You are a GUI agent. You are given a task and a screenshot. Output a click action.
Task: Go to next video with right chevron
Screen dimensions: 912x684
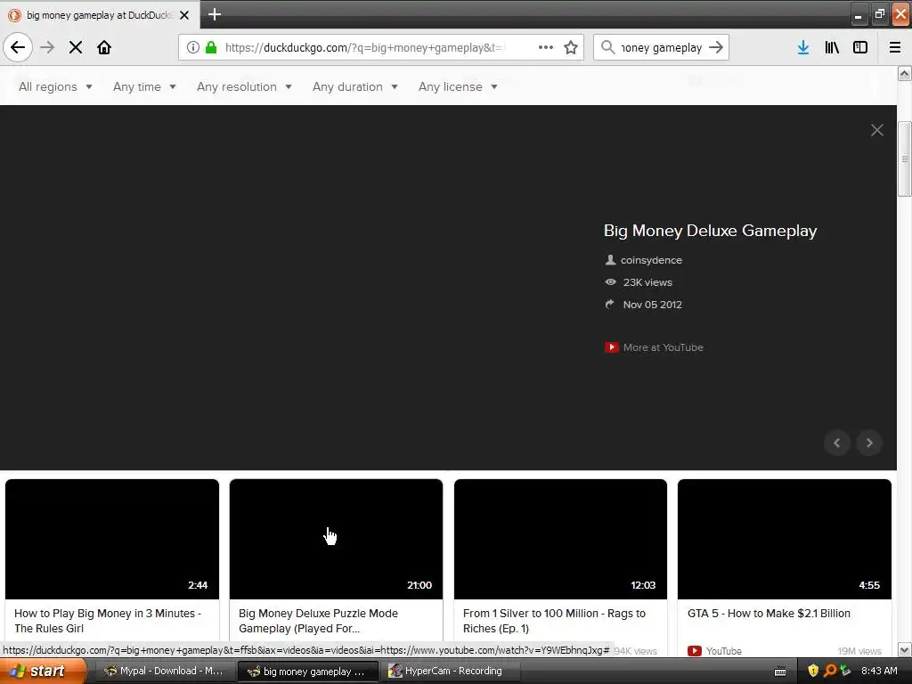pos(869,444)
